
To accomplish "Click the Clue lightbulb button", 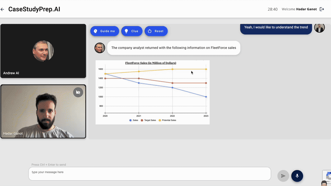I will pyautogui.click(x=132, y=31).
